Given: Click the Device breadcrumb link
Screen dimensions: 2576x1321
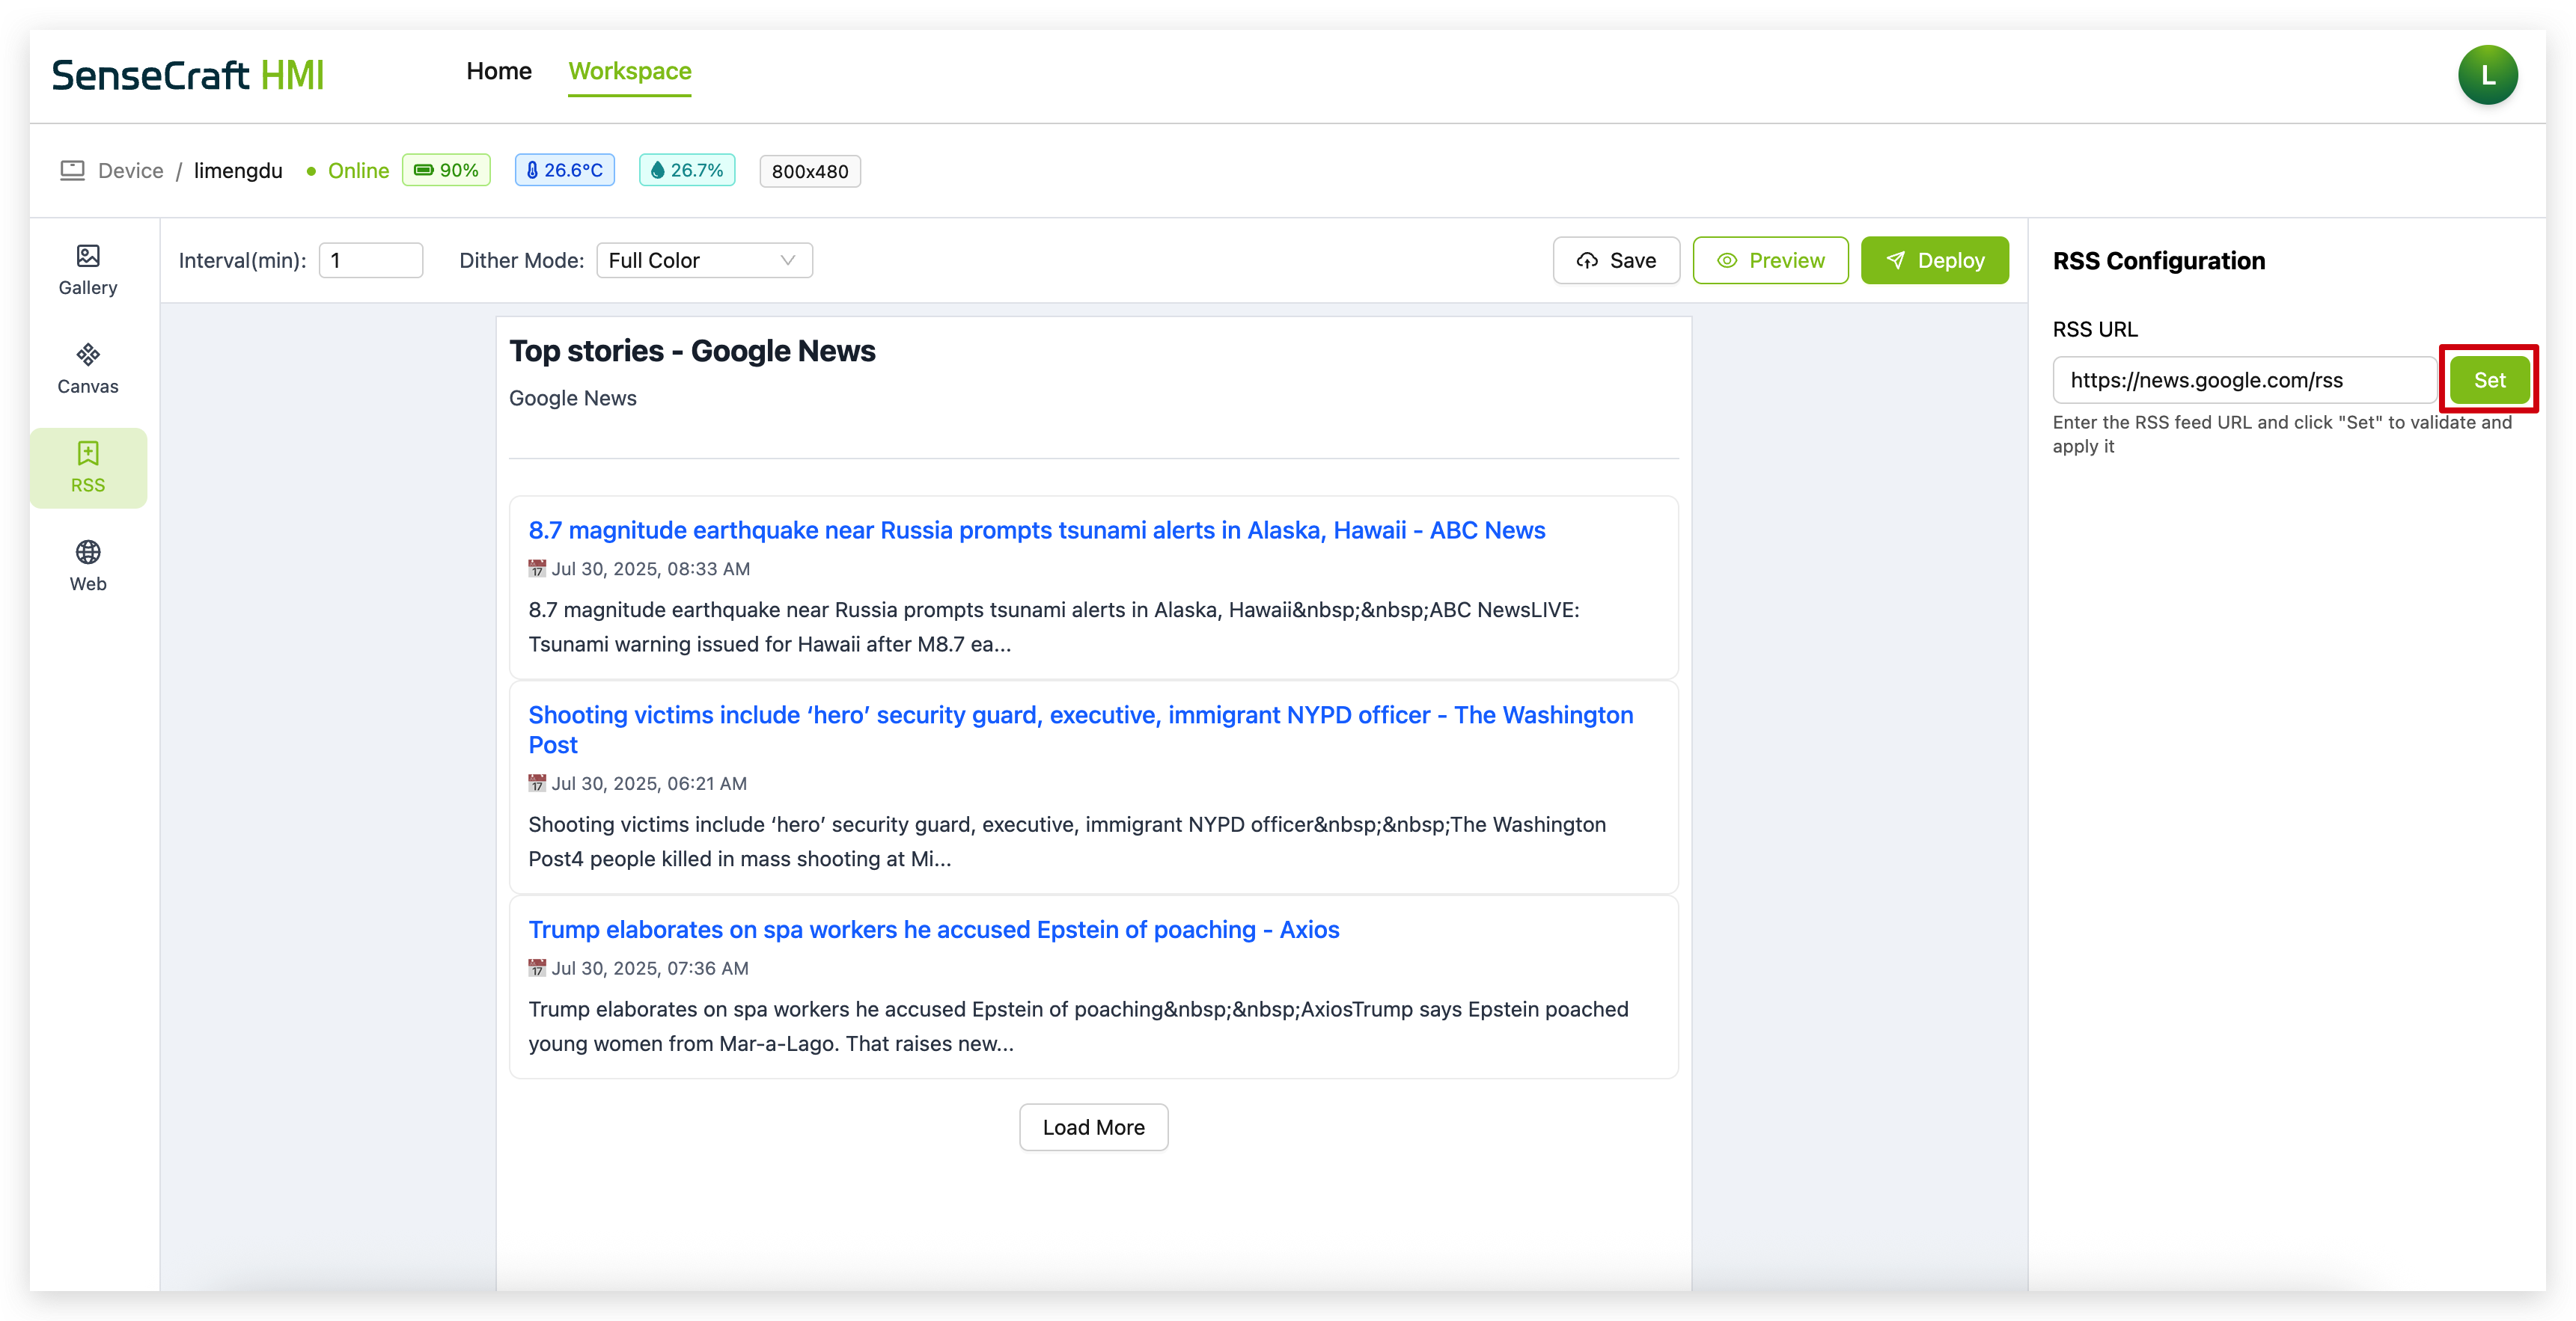Looking at the screenshot, I should tap(130, 171).
